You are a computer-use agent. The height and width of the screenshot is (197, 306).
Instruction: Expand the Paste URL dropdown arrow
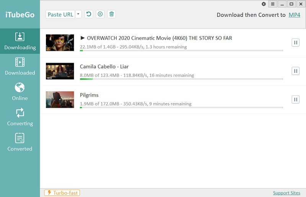(x=78, y=14)
